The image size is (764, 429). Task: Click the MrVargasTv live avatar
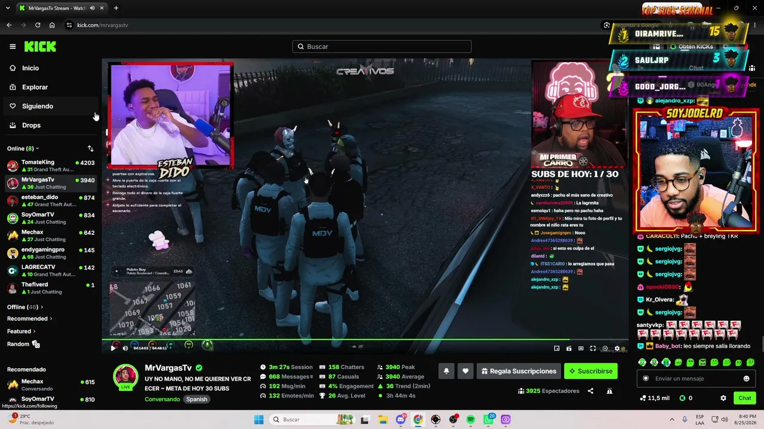click(125, 377)
